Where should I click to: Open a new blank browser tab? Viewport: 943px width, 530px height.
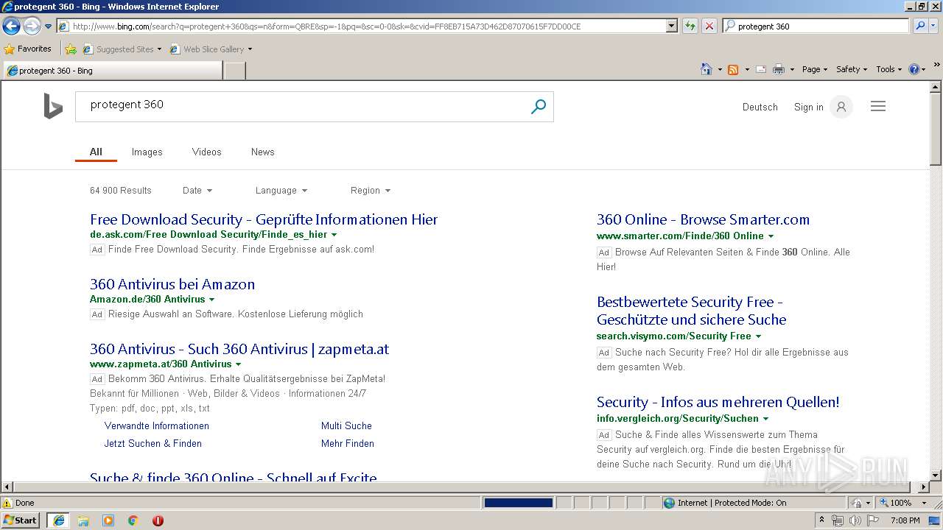[x=234, y=71]
